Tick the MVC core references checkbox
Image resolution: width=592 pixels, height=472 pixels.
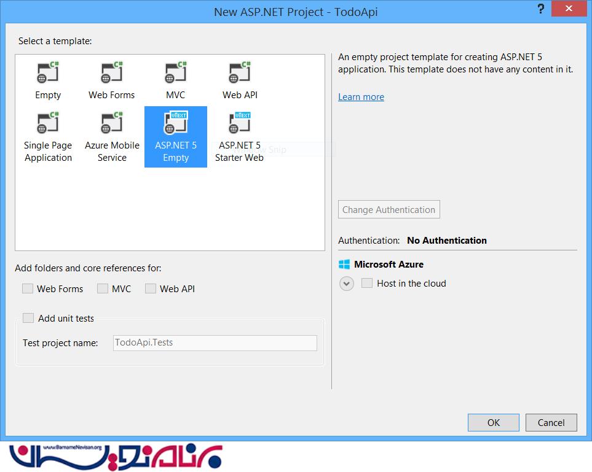pyautogui.click(x=103, y=288)
